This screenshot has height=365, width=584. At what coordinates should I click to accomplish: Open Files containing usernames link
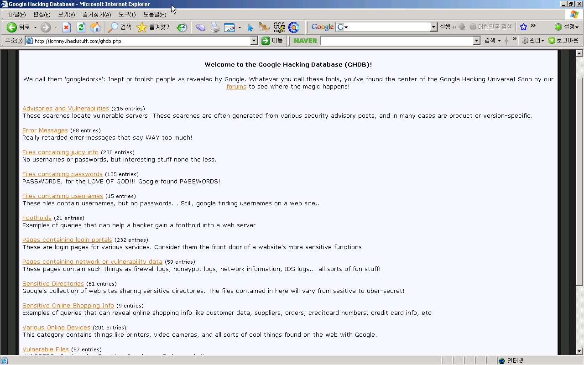(x=63, y=196)
